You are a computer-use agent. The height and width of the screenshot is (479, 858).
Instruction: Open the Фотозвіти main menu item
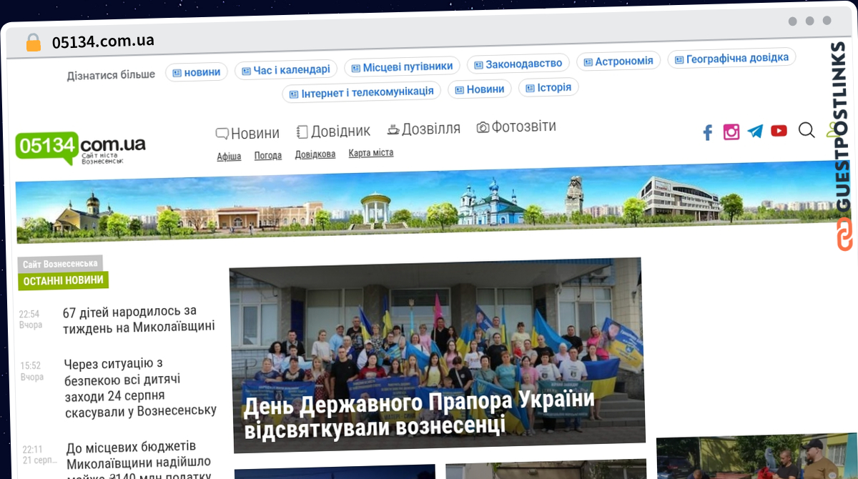point(516,127)
